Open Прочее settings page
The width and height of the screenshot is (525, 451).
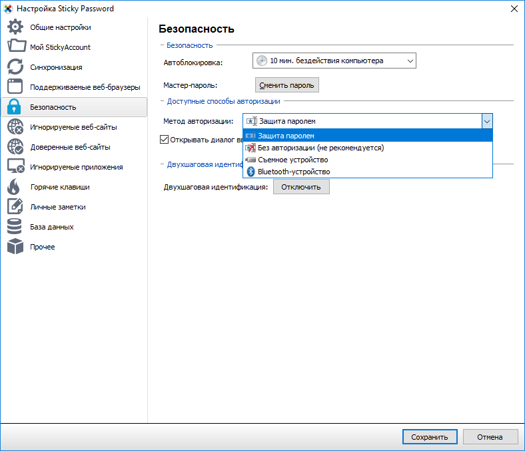[x=74, y=247]
